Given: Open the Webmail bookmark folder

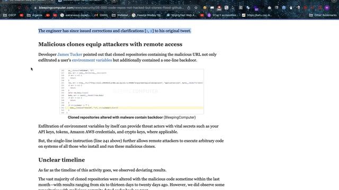Looking at the screenshot, I should 120,15.
